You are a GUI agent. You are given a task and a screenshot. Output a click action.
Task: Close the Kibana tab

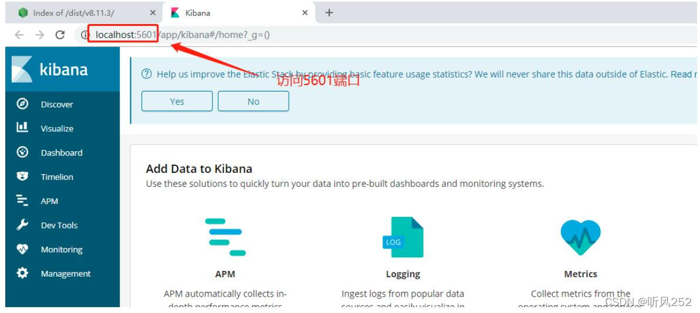(x=305, y=13)
